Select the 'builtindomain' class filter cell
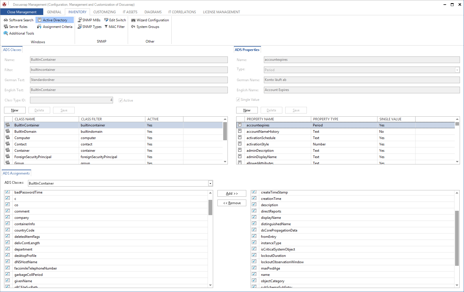Image resolution: width=464 pixels, height=292 pixels. tap(112, 132)
